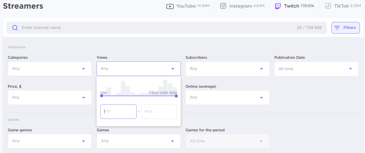Click the 25 / 739 856 results counter
Viewport: 365px width, 153px height.
tap(309, 28)
